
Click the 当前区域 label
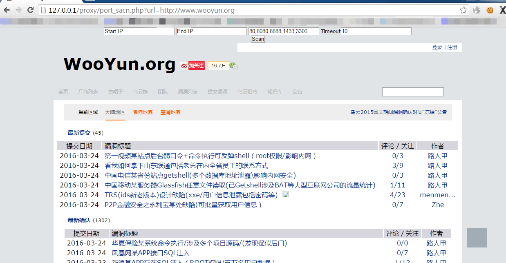click(x=88, y=112)
